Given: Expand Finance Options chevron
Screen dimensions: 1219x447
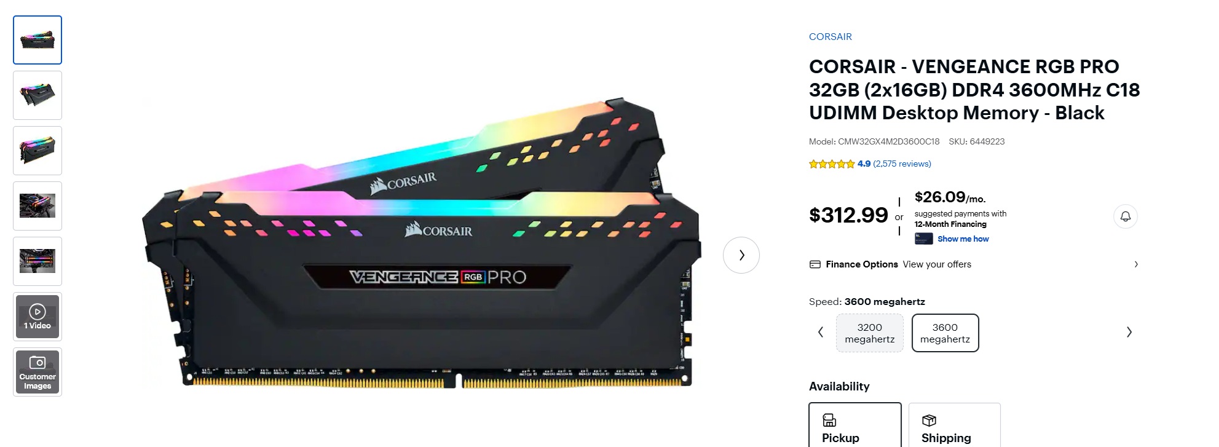Looking at the screenshot, I should 1136,264.
